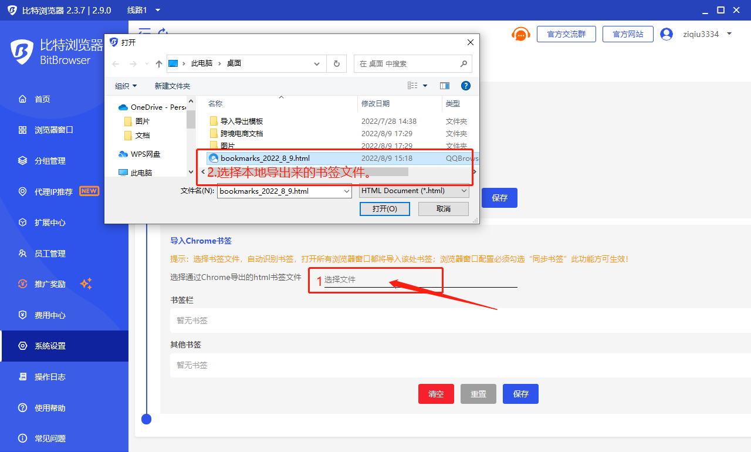Select the bookmarks_2022_8_9.html file

265,158
